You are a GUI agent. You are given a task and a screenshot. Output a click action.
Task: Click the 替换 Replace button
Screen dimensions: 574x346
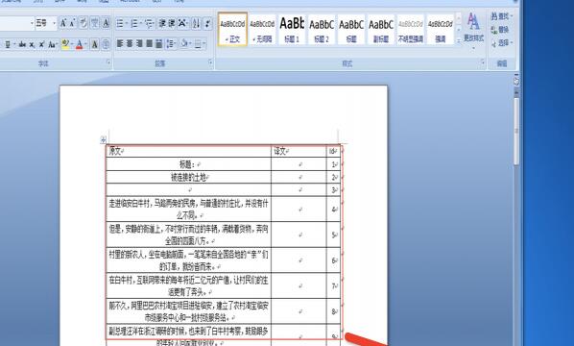tap(500, 30)
